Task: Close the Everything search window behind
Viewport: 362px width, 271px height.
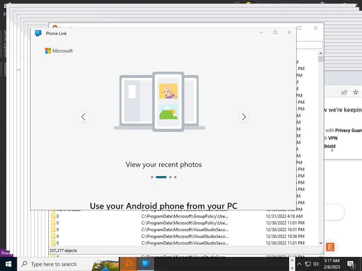Action: 316,28
